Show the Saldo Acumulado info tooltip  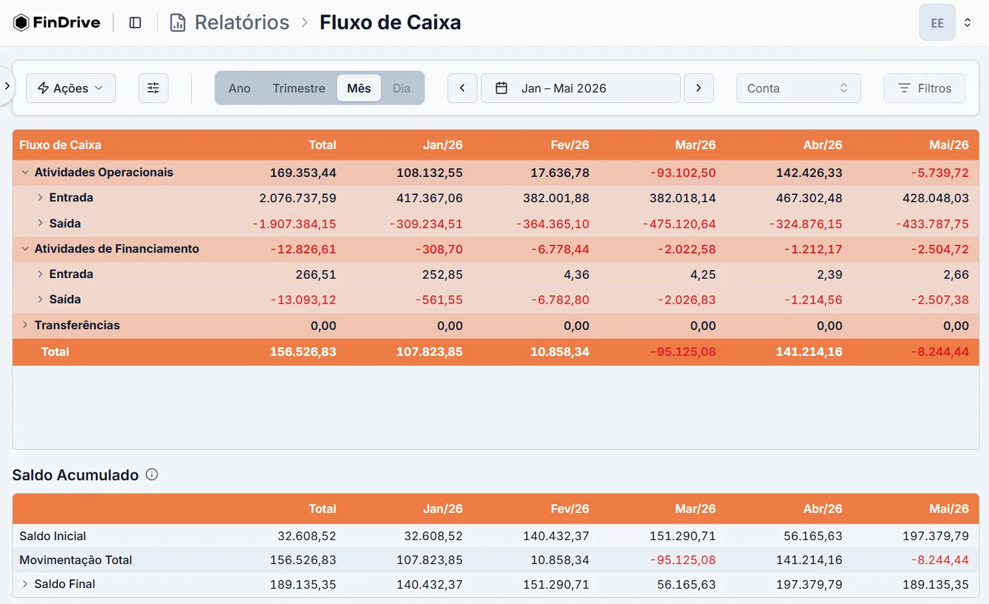[x=152, y=474]
